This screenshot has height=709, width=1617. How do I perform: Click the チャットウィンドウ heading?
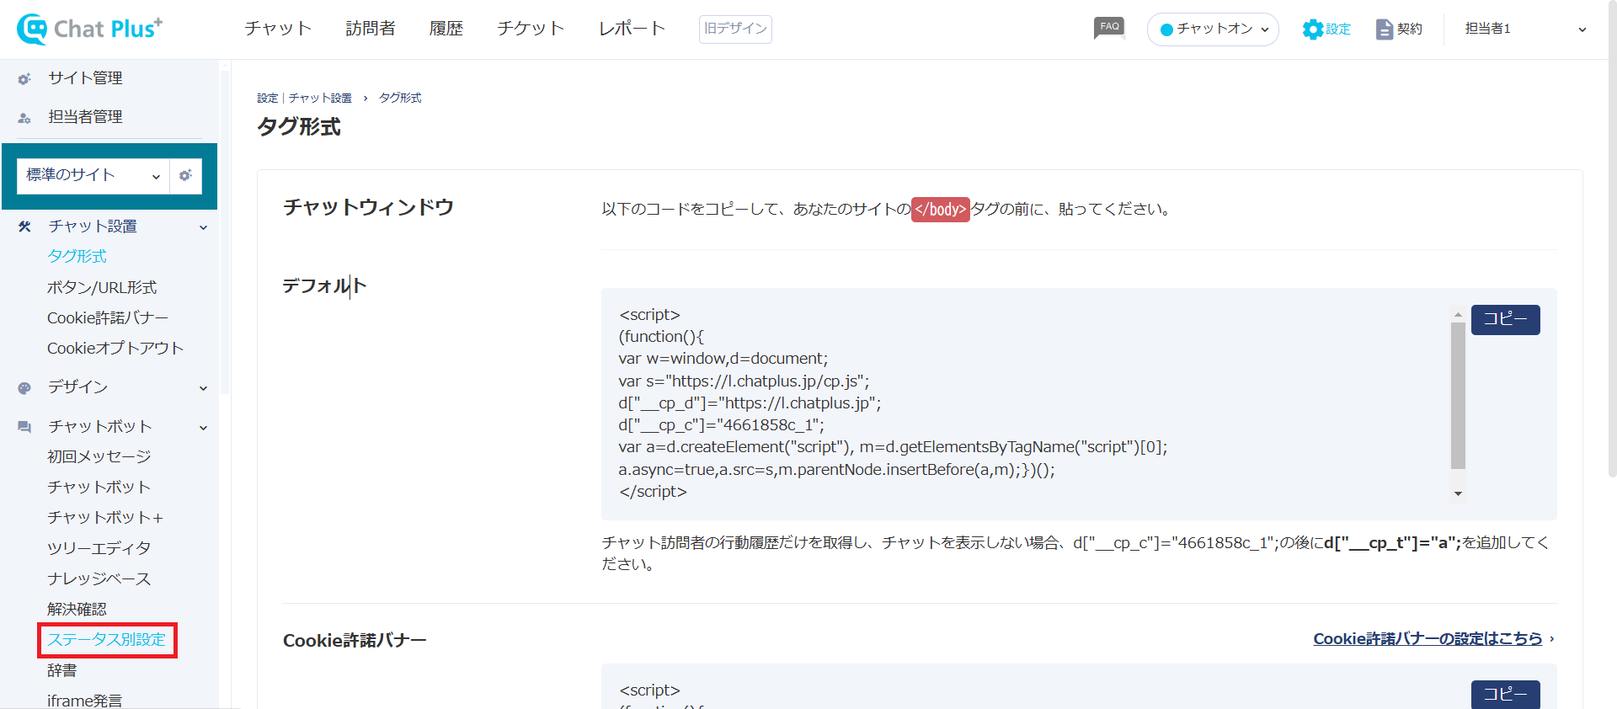pyautogui.click(x=368, y=207)
